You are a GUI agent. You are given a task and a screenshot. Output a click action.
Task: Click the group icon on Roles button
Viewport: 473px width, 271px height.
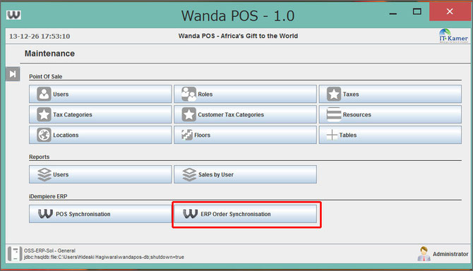click(x=188, y=94)
